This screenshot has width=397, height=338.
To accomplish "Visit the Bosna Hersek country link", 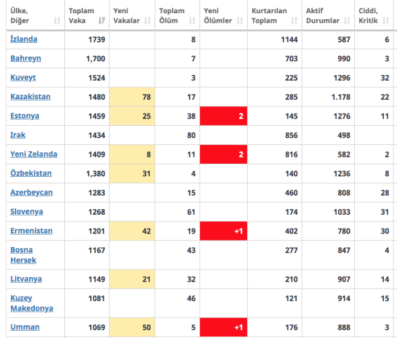I will [23, 255].
